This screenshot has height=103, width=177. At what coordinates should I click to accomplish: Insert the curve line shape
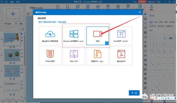click(x=158, y=38)
